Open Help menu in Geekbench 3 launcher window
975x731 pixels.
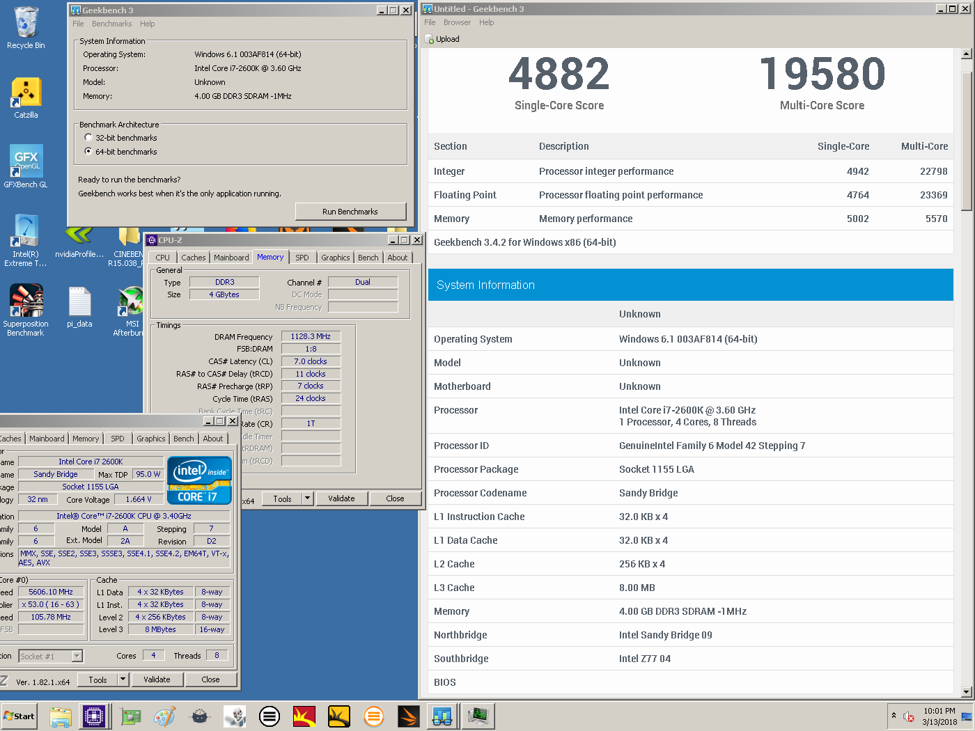[148, 24]
